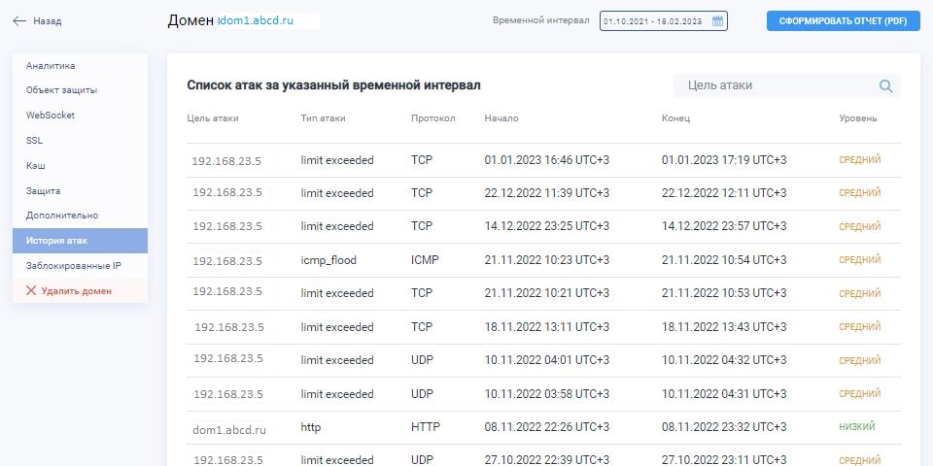933x466 pixels.
Task: Open the Защита menu item
Action: (x=43, y=191)
